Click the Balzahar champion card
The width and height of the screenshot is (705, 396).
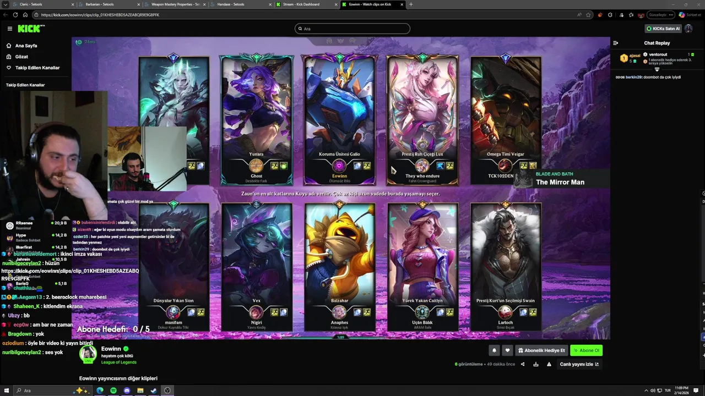[x=339, y=267]
